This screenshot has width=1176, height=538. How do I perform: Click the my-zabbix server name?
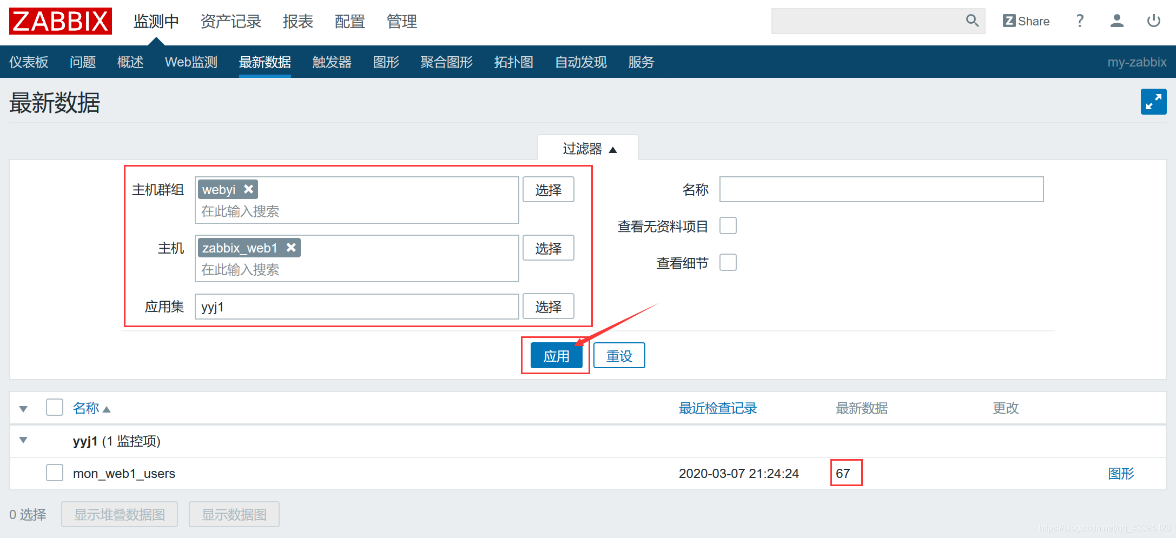click(x=1137, y=62)
